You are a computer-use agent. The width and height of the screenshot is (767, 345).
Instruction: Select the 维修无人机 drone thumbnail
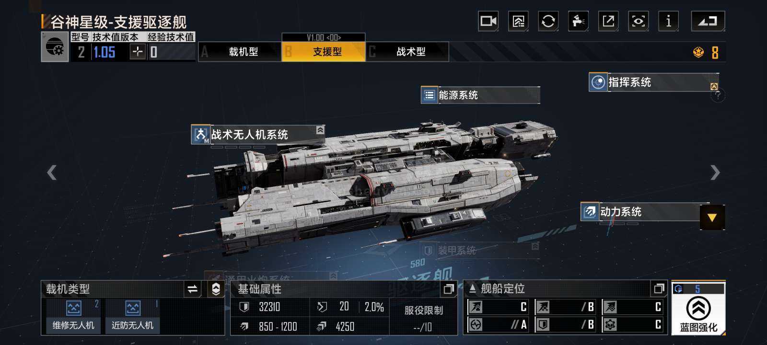(73, 315)
